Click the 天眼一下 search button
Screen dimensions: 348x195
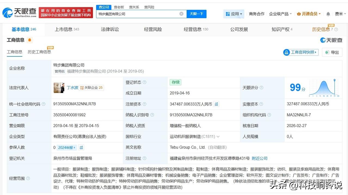click(x=197, y=14)
